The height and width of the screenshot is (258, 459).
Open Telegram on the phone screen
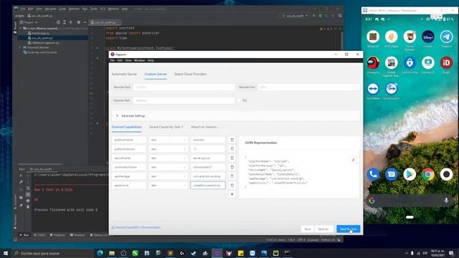click(446, 37)
